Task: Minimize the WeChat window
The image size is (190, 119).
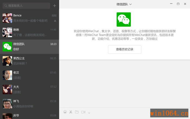Action: click(171, 4)
